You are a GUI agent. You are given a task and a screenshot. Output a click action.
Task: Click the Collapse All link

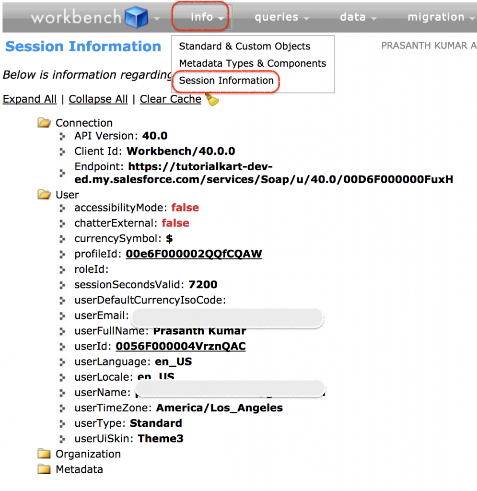click(98, 99)
